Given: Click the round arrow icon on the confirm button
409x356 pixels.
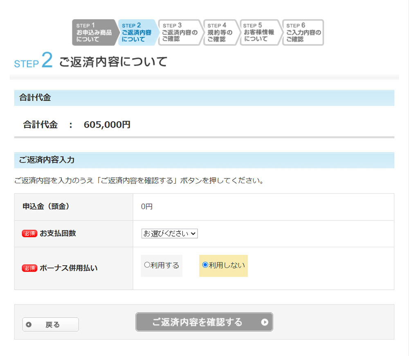Looking at the screenshot, I should pyautogui.click(x=265, y=322).
